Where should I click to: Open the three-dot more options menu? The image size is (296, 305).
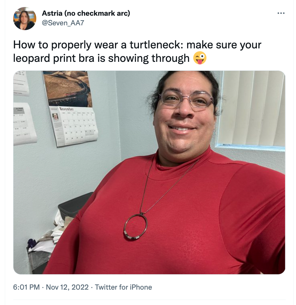pos(281,13)
